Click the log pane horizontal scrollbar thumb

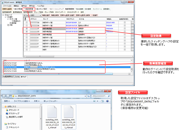point(58,74)
